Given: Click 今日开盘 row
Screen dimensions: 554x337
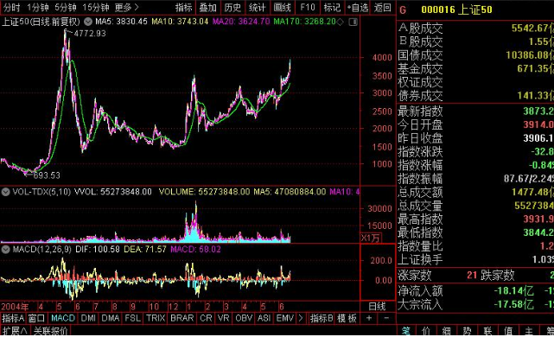Looking at the screenshot, I should coord(475,124).
